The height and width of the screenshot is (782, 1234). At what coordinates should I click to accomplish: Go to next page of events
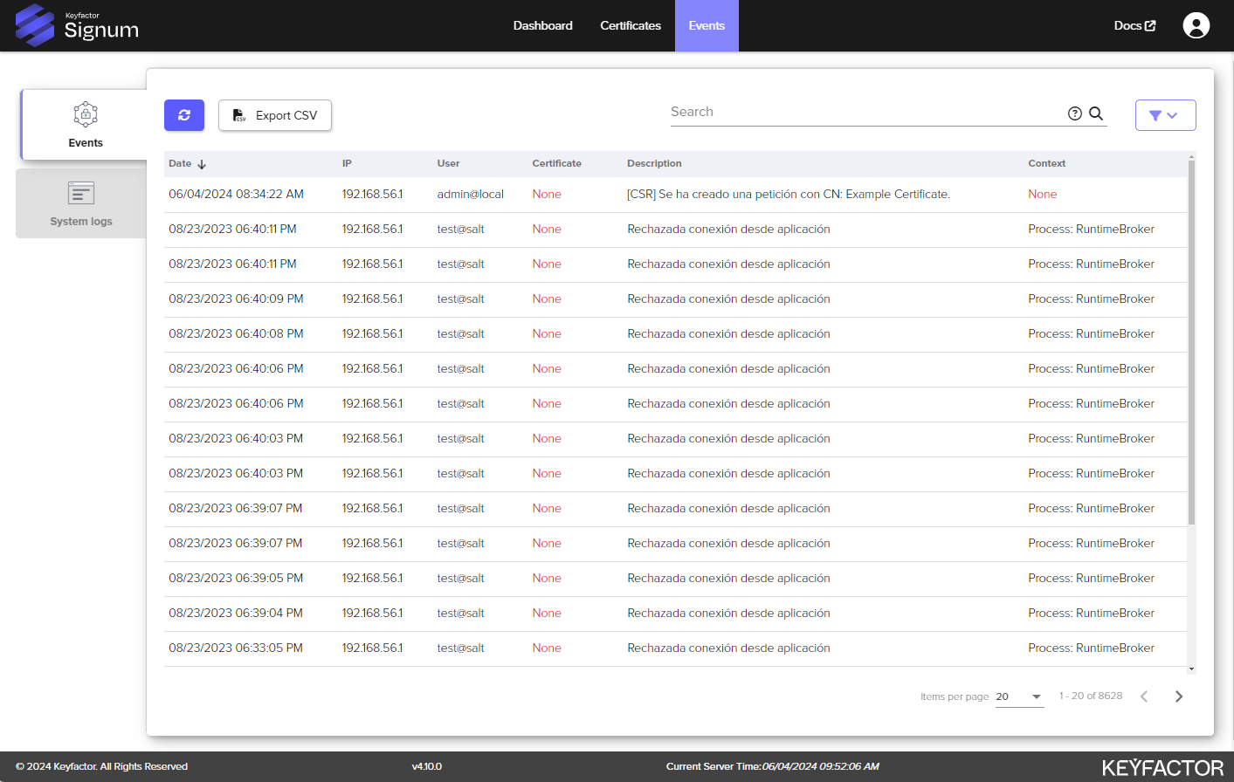tap(1179, 696)
